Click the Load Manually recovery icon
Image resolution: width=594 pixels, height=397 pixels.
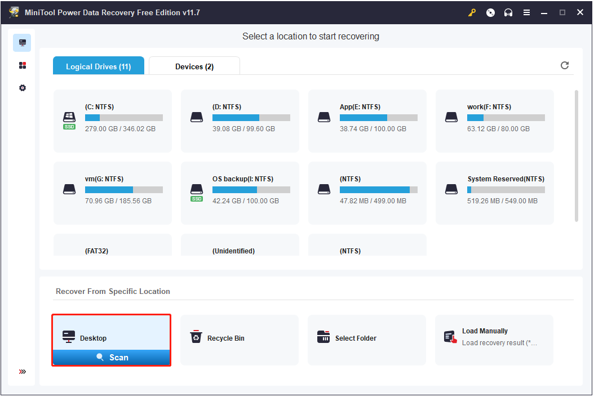click(x=449, y=336)
